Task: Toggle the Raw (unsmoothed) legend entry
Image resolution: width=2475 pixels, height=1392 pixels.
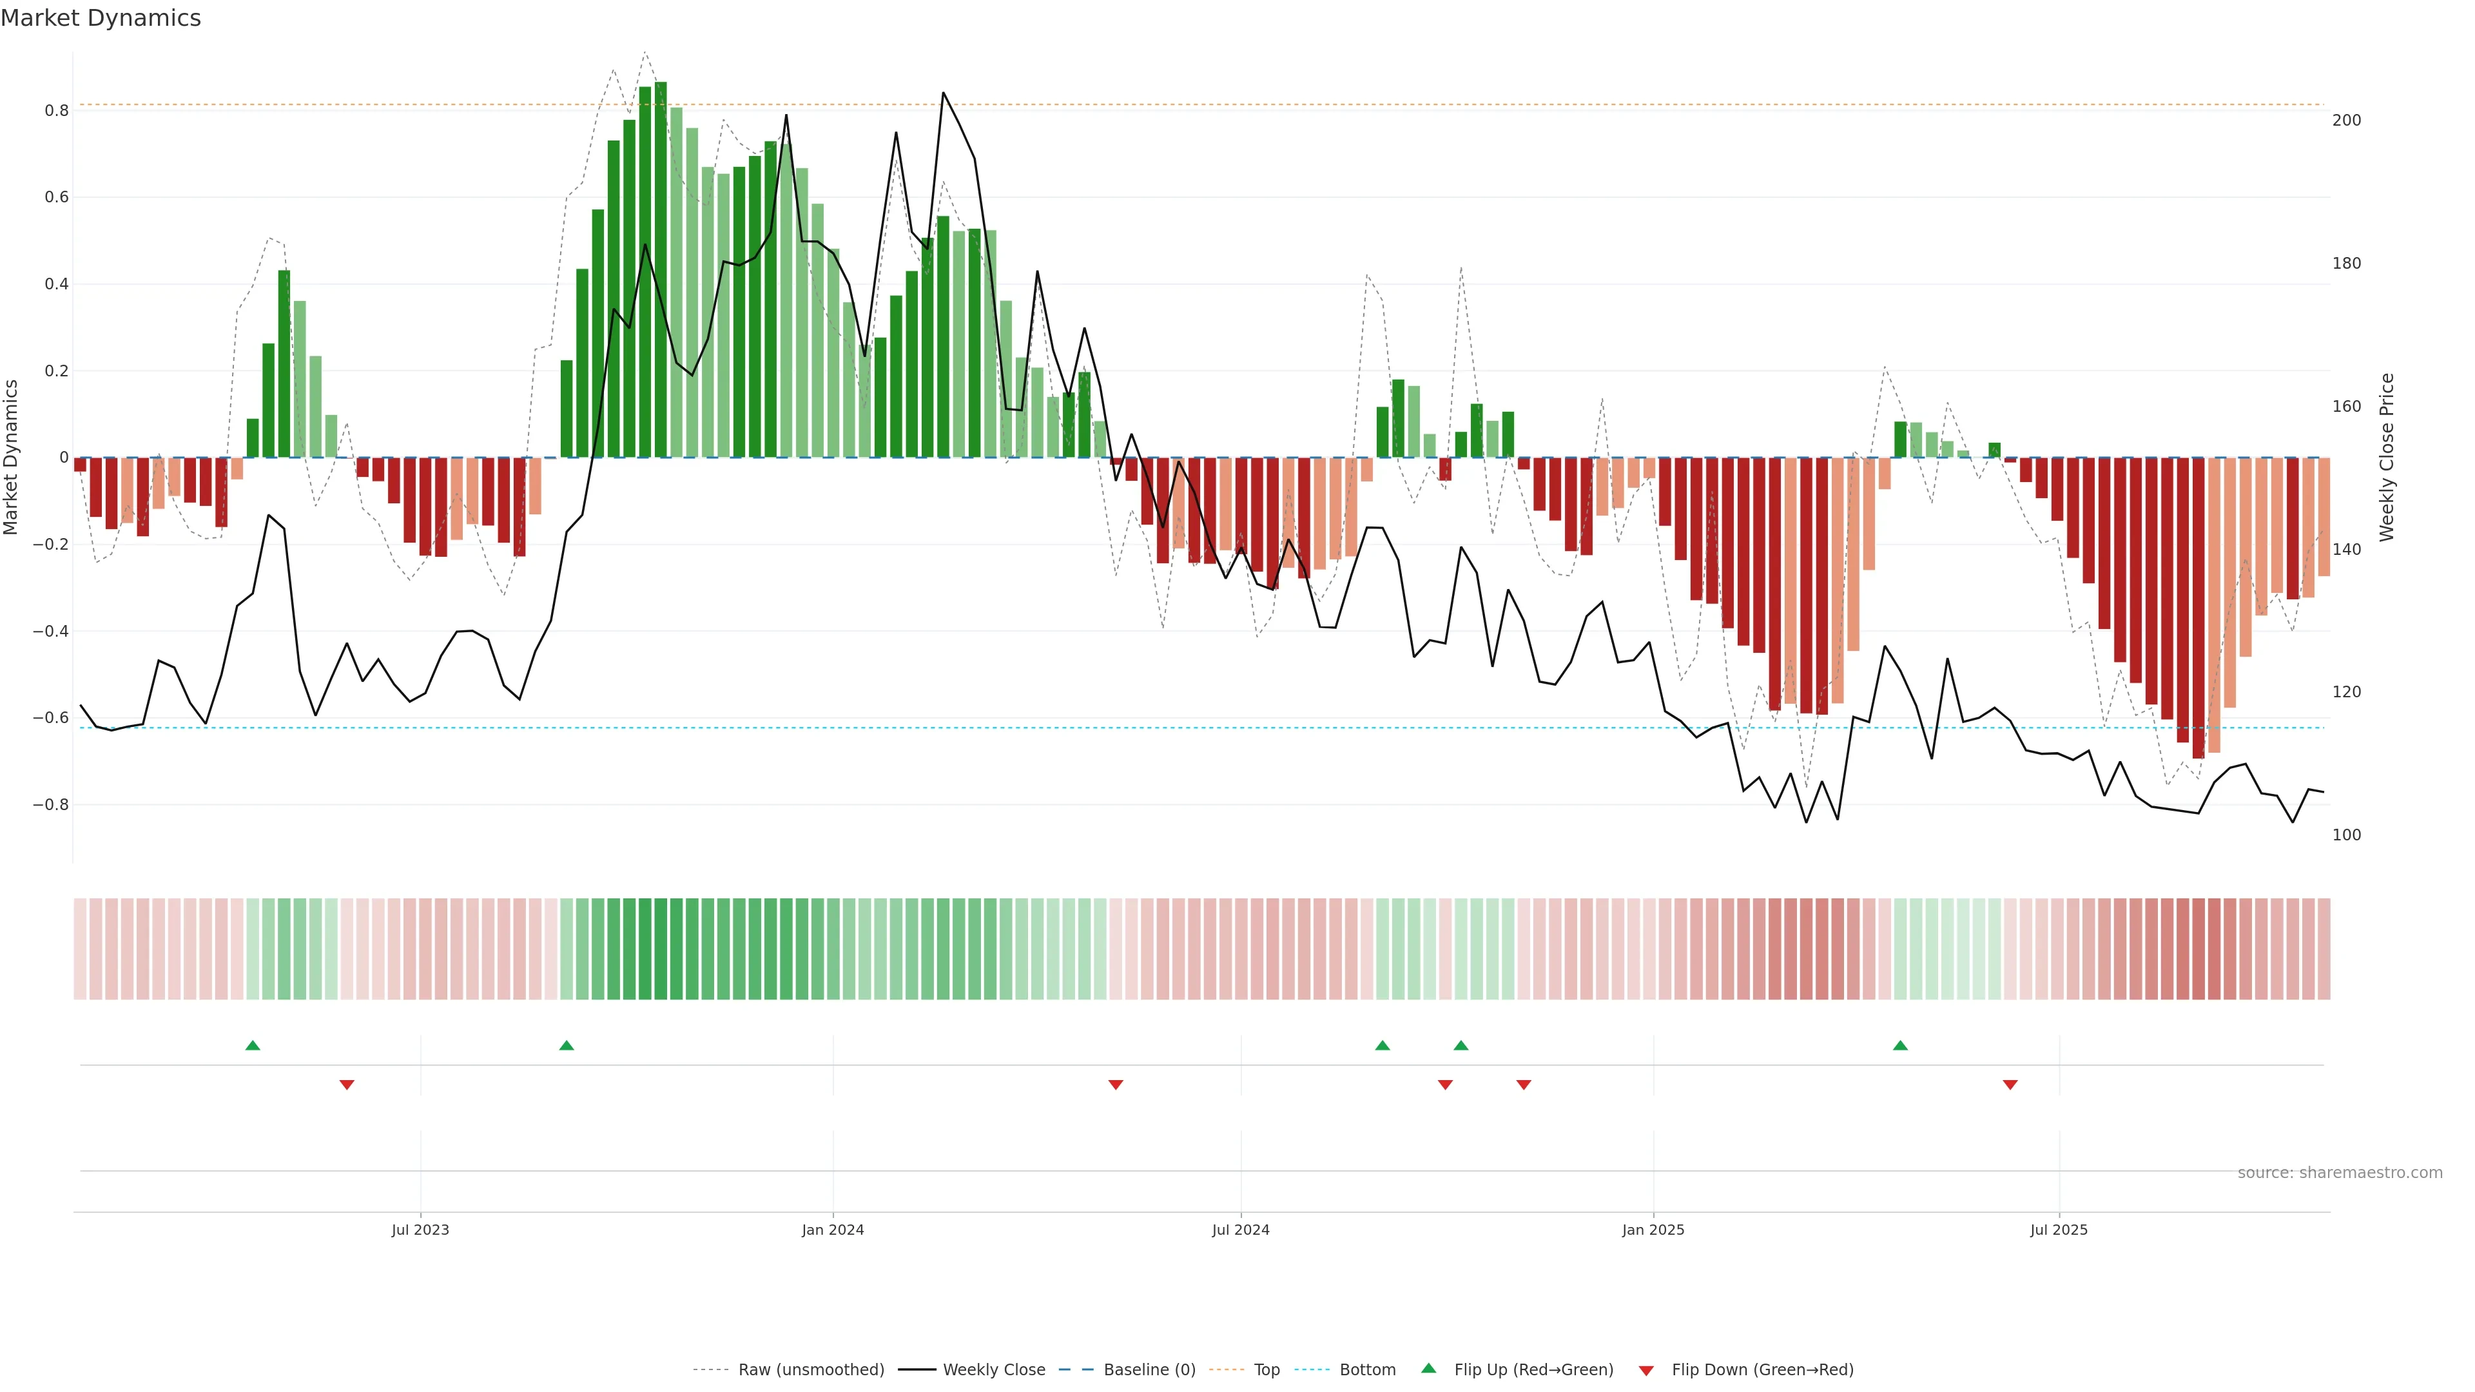Action: (x=810, y=1369)
